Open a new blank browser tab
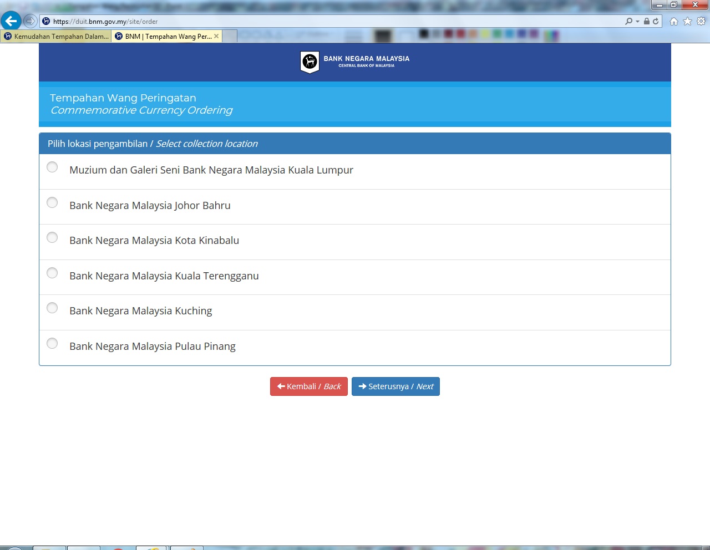Screen dimensions: 710x550 pyautogui.click(x=230, y=36)
